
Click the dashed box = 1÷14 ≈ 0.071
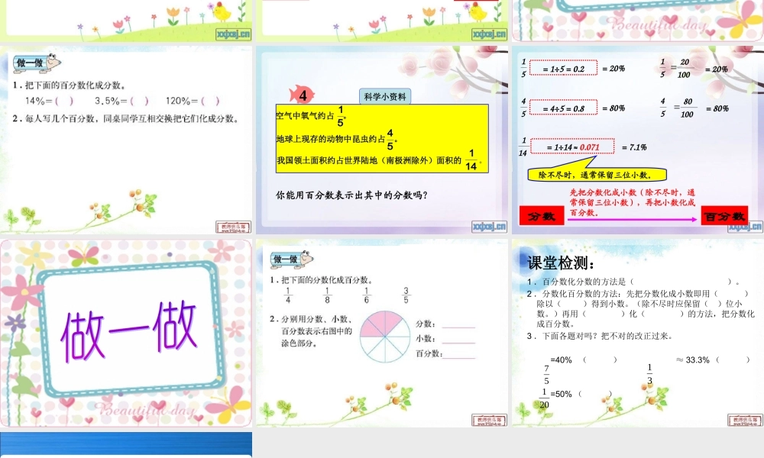pos(572,147)
